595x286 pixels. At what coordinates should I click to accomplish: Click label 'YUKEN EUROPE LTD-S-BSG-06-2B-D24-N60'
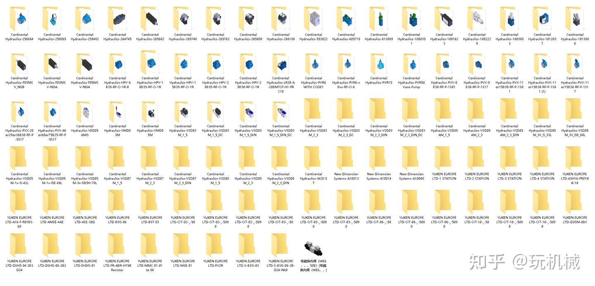[281, 265]
